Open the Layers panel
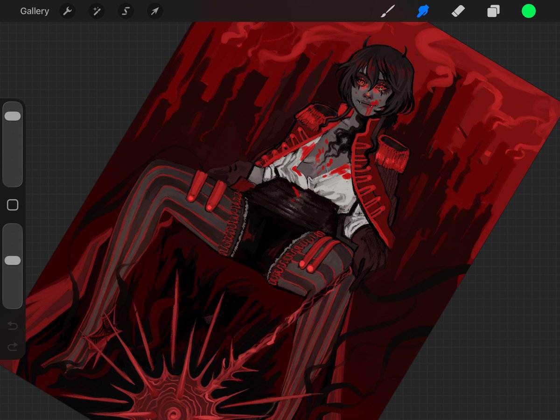 (493, 11)
